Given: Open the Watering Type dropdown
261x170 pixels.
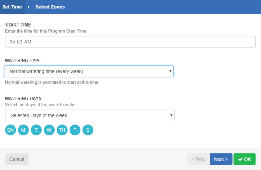Looking at the screenshot, I should (x=89, y=71).
